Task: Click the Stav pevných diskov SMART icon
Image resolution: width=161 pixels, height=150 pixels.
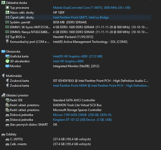Action: (x=7, y=125)
